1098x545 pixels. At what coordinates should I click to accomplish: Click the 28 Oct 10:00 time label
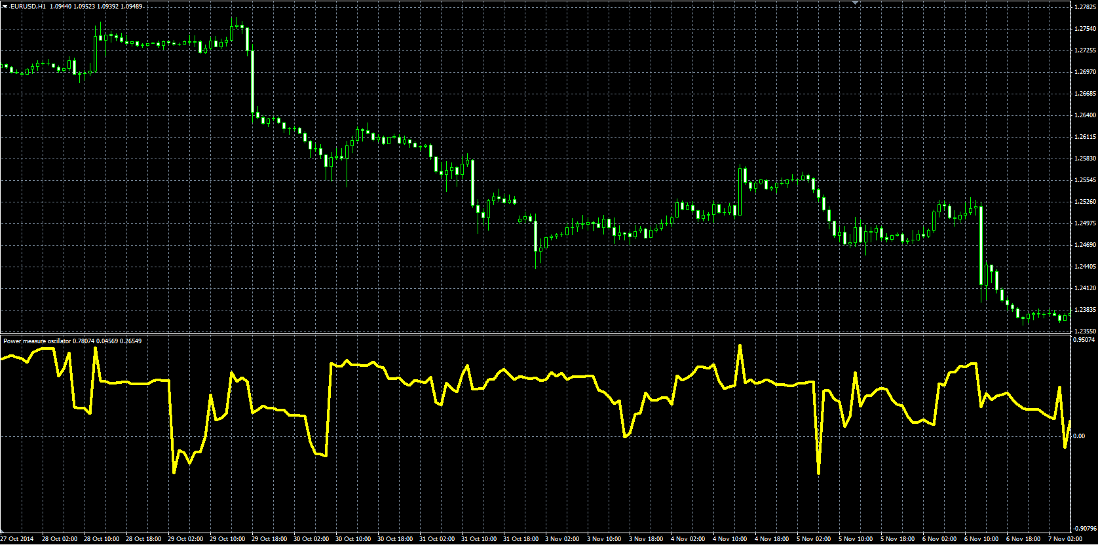click(x=102, y=539)
